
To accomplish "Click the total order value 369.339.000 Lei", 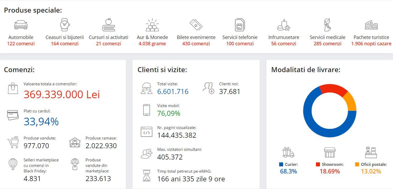I will pos(62,95).
